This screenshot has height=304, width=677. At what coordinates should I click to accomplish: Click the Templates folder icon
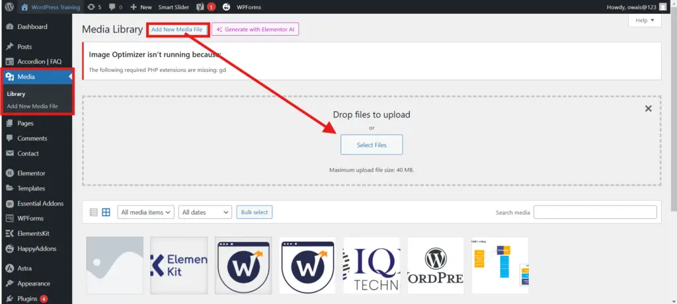coord(9,188)
